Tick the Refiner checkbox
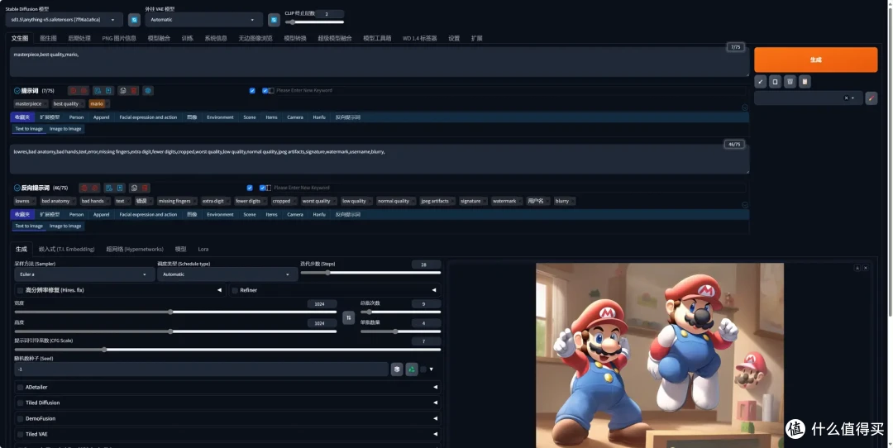Image resolution: width=893 pixels, height=448 pixels. [235, 290]
